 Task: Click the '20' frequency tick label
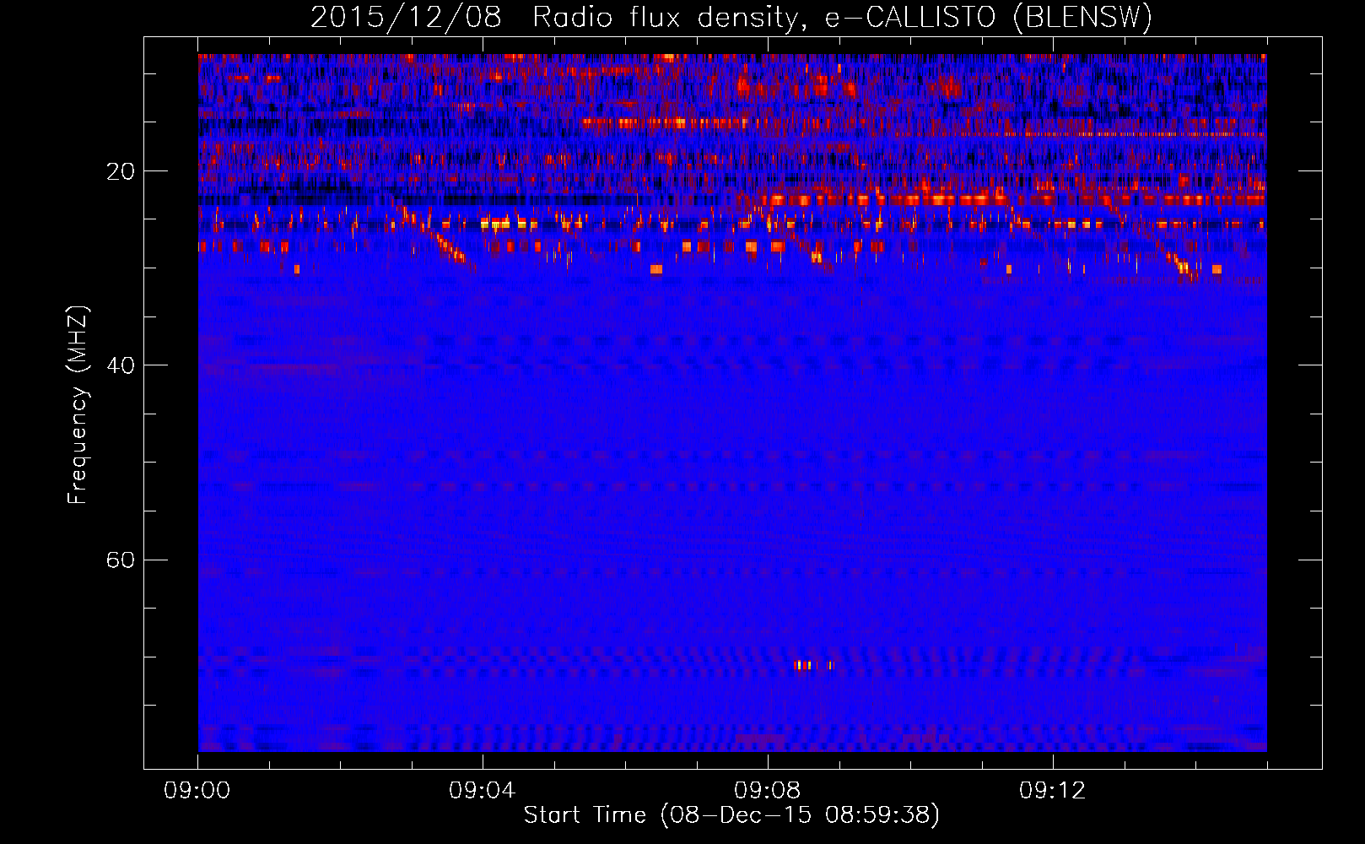(x=121, y=171)
